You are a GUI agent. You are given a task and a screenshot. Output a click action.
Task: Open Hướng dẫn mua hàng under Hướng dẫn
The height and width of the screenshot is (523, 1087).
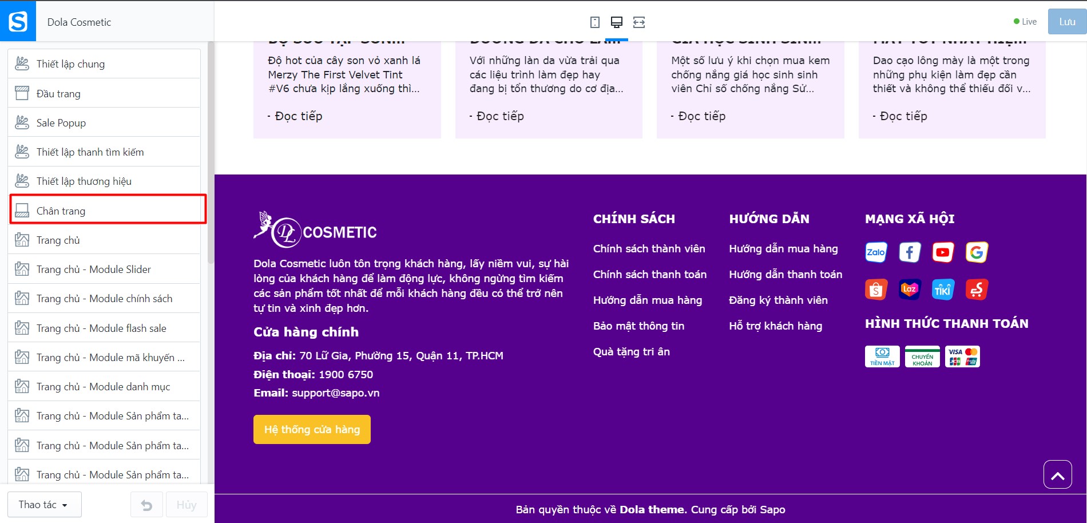point(783,248)
